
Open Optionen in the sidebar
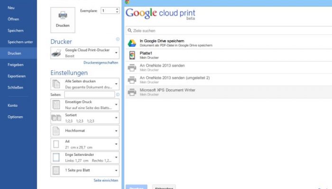15,117
